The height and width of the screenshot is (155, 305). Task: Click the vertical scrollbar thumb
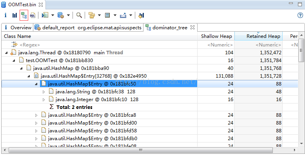point(301,50)
